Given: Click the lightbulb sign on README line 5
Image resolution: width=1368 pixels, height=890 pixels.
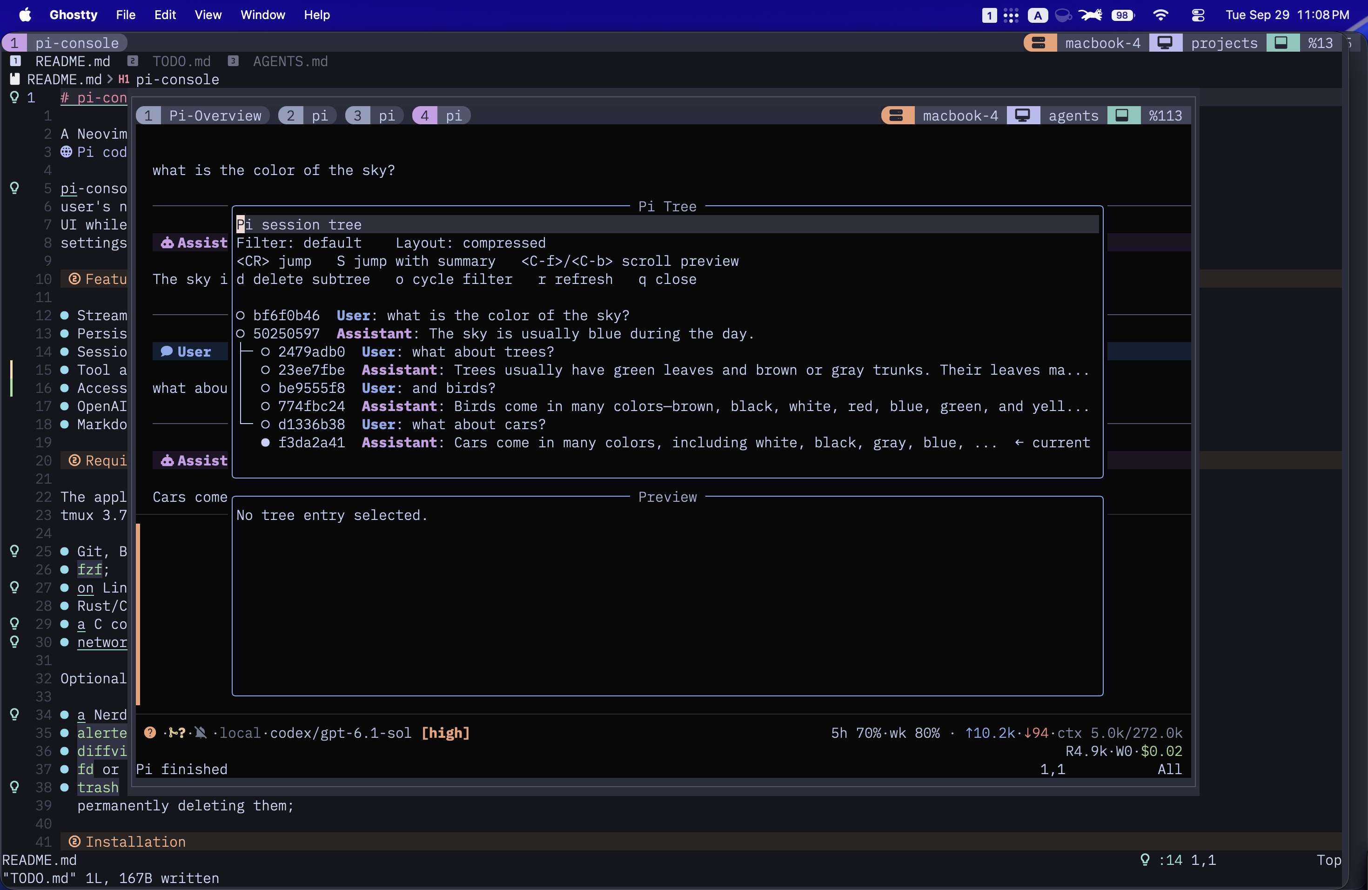Looking at the screenshot, I should pos(14,188).
